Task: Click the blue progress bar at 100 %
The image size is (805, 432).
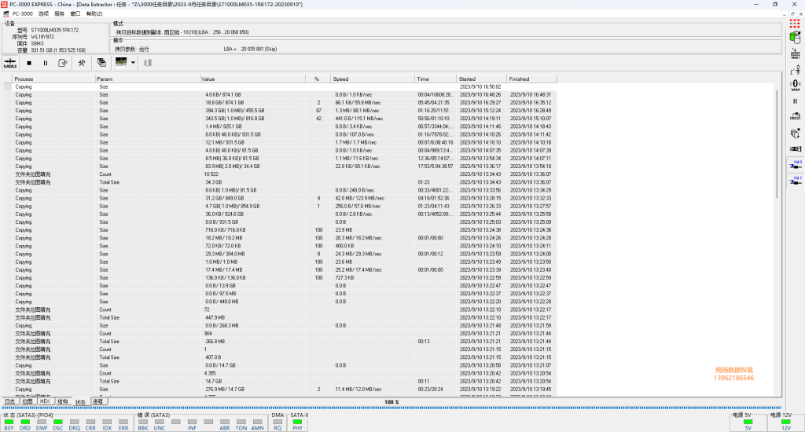Action: click(391, 408)
